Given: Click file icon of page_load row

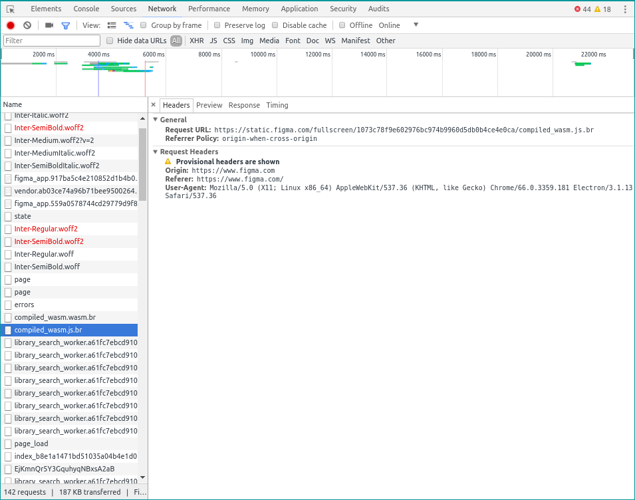Looking at the screenshot, I should click(8, 443).
